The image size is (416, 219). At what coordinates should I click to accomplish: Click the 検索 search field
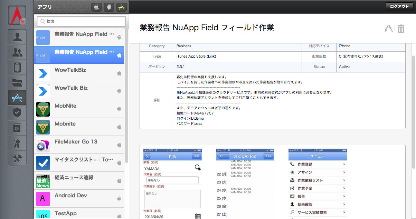[82, 21]
